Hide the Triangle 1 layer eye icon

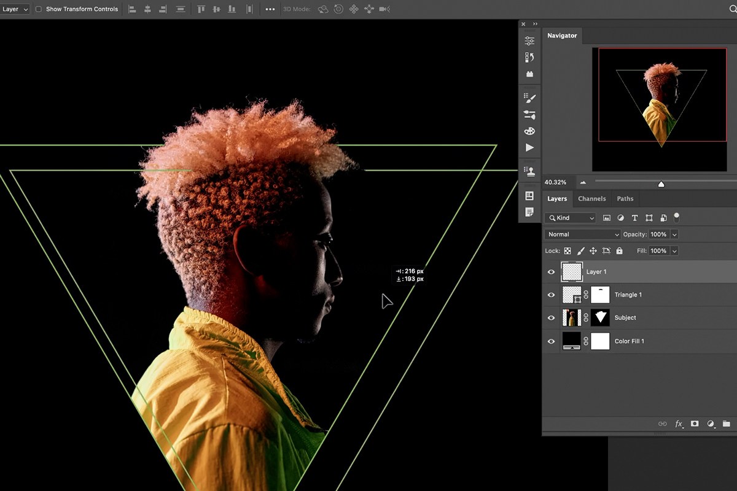tap(551, 295)
